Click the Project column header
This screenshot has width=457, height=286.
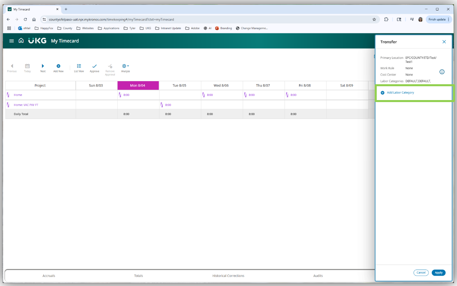click(40, 86)
